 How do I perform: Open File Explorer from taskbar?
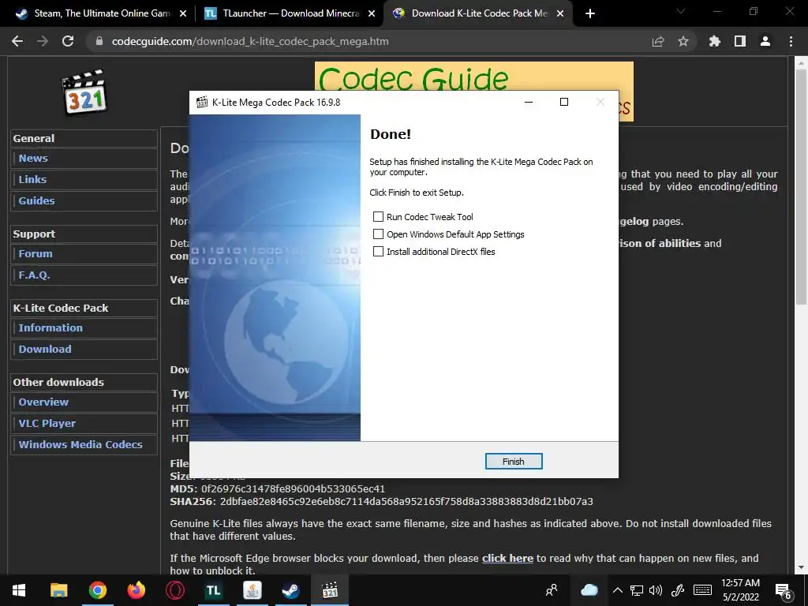pyautogui.click(x=58, y=590)
